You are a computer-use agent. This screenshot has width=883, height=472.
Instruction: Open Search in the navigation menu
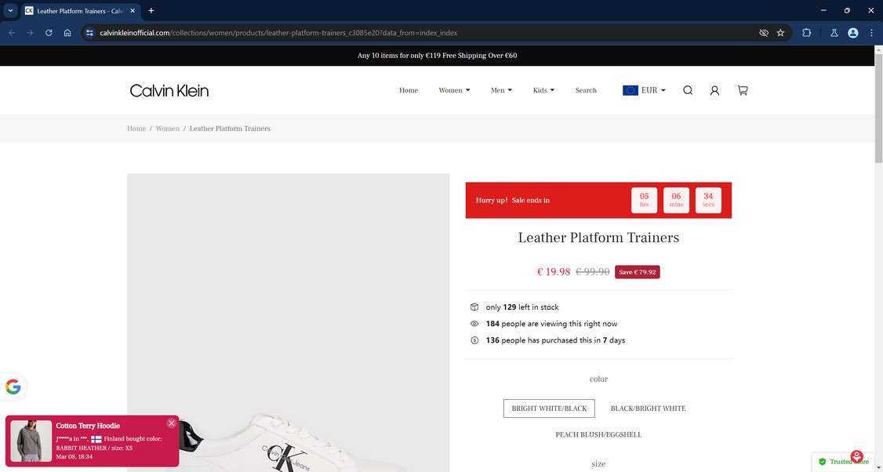[x=586, y=90]
